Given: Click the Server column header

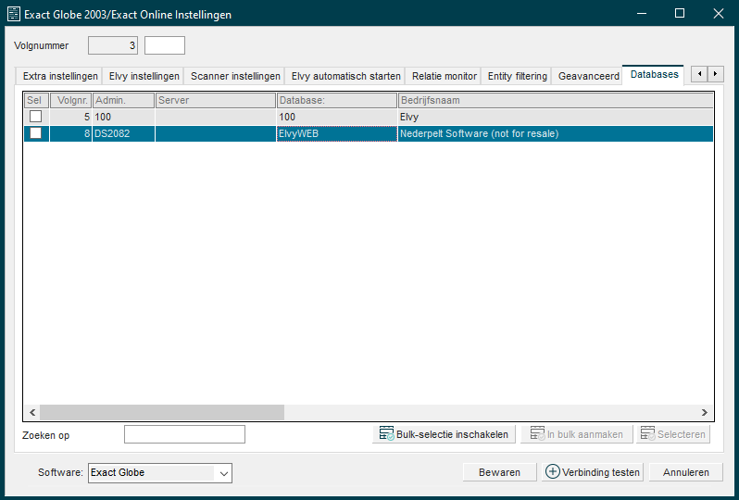Looking at the screenshot, I should point(216,100).
